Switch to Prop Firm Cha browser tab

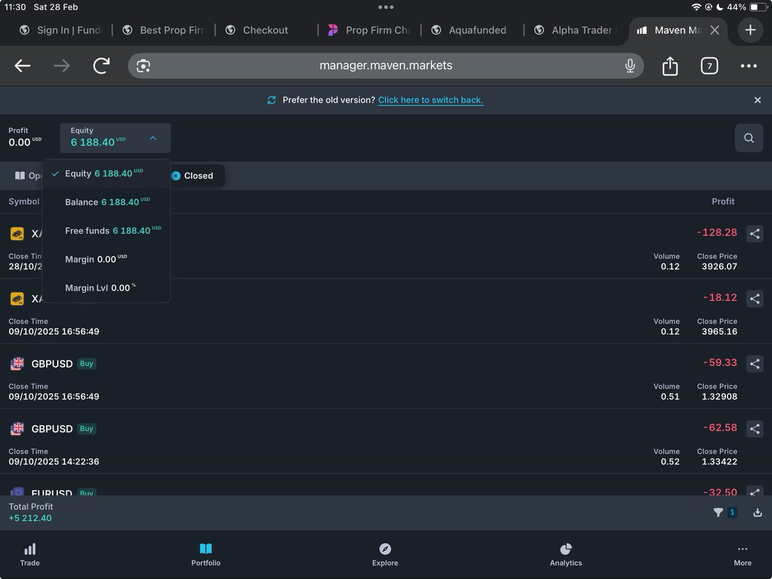pos(369,30)
